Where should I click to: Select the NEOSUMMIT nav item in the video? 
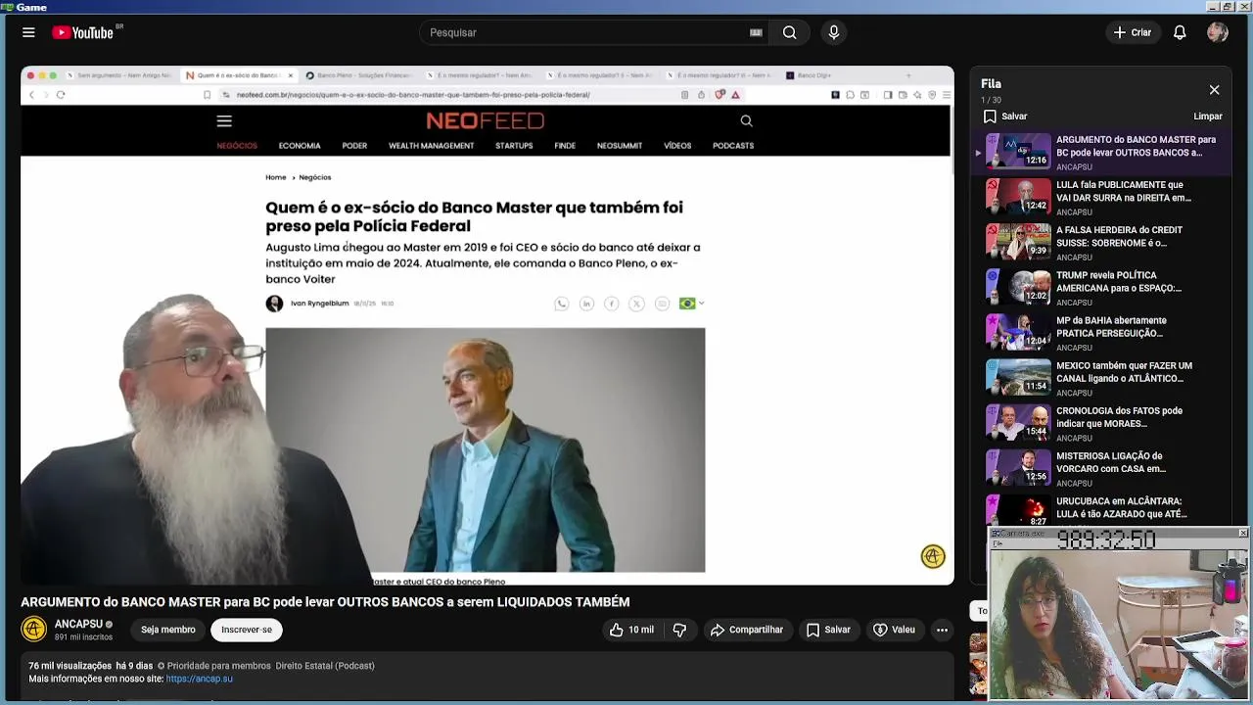(x=620, y=146)
